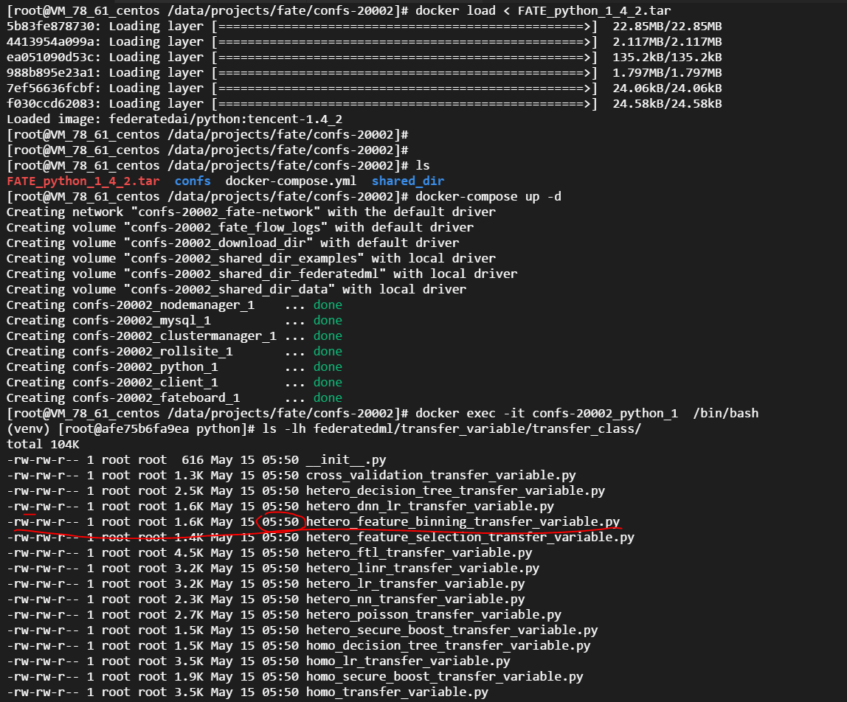Click hetero_ftl_transfer_variable.py file name
847x702 pixels.
pyautogui.click(x=419, y=553)
